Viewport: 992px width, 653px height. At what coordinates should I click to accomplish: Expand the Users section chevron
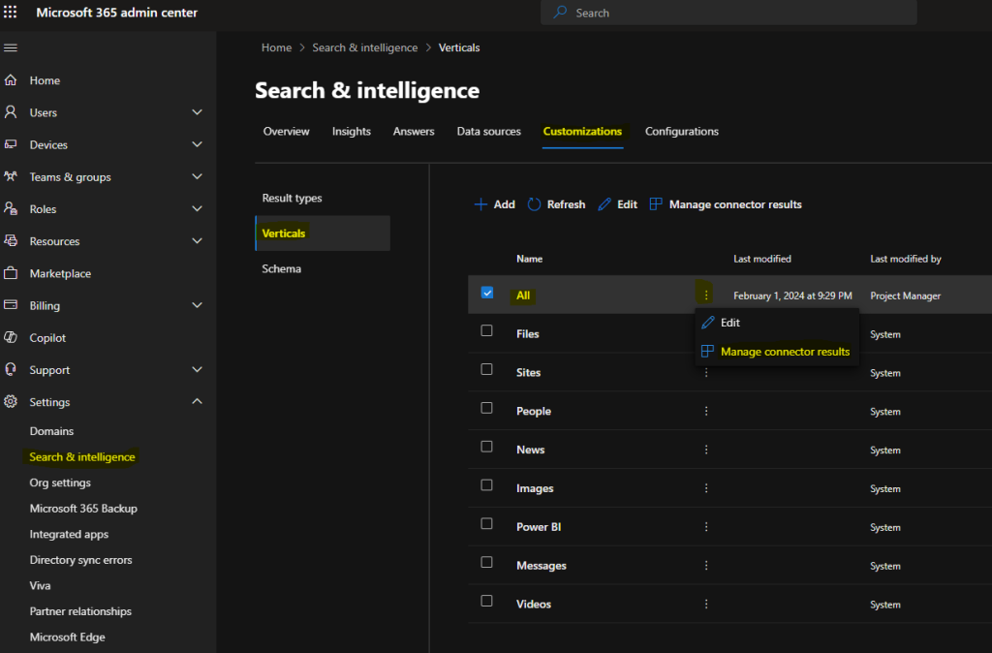(x=198, y=112)
